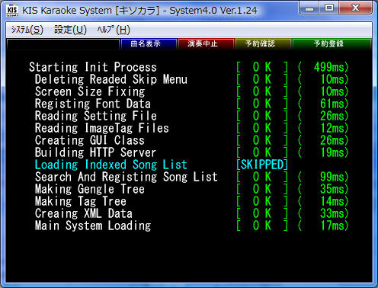The height and width of the screenshot is (288, 378).
Task: Click 'Creating GUI Class' line
Action: pos(90,140)
